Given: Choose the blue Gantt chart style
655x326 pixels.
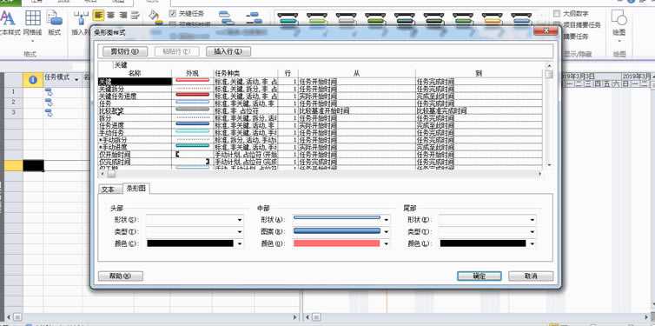Looking at the screenshot, I should pyautogui.click(x=521, y=18).
